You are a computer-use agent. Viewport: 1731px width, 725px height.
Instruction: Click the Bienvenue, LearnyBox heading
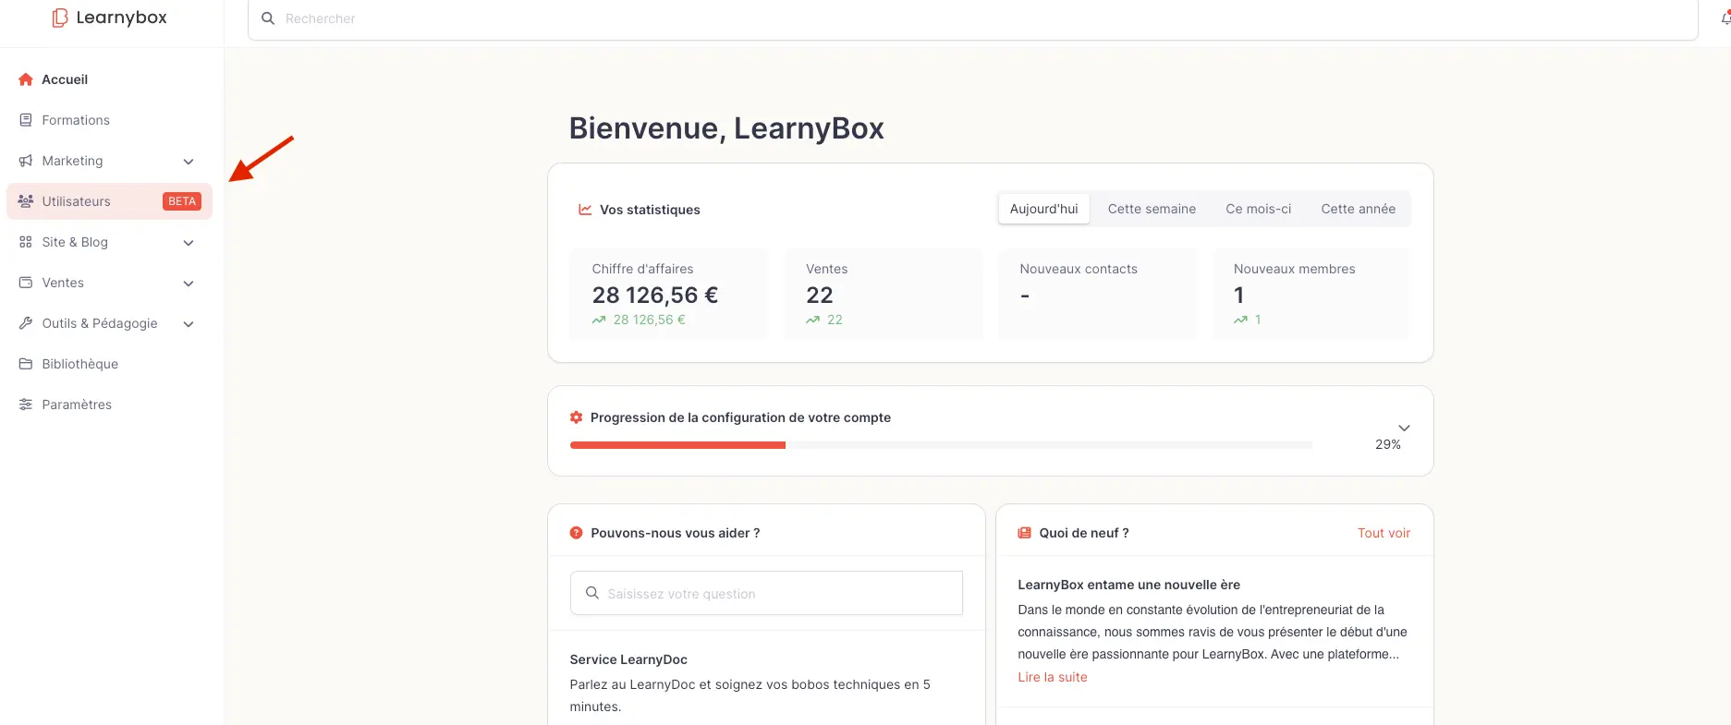point(726,128)
